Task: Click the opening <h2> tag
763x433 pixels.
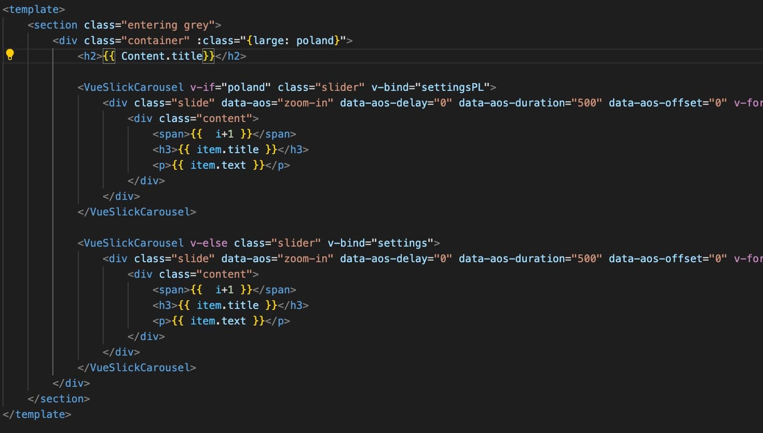Action: (90, 56)
